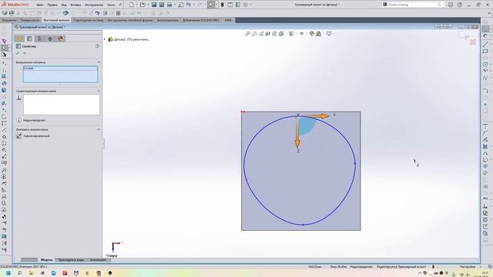Viewport: 493px width, 277px height.
Task: Click the red cancel sketch X in viewport corner
Action: tap(472, 42)
